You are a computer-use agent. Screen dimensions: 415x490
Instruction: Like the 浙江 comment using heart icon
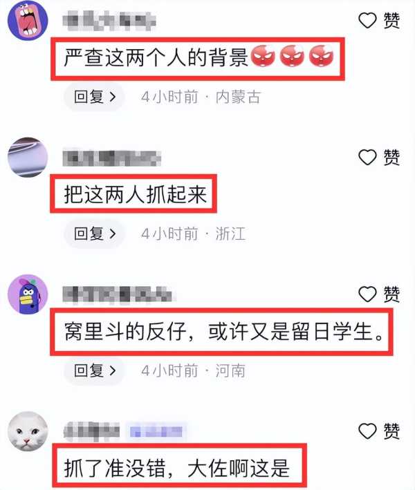pos(367,157)
